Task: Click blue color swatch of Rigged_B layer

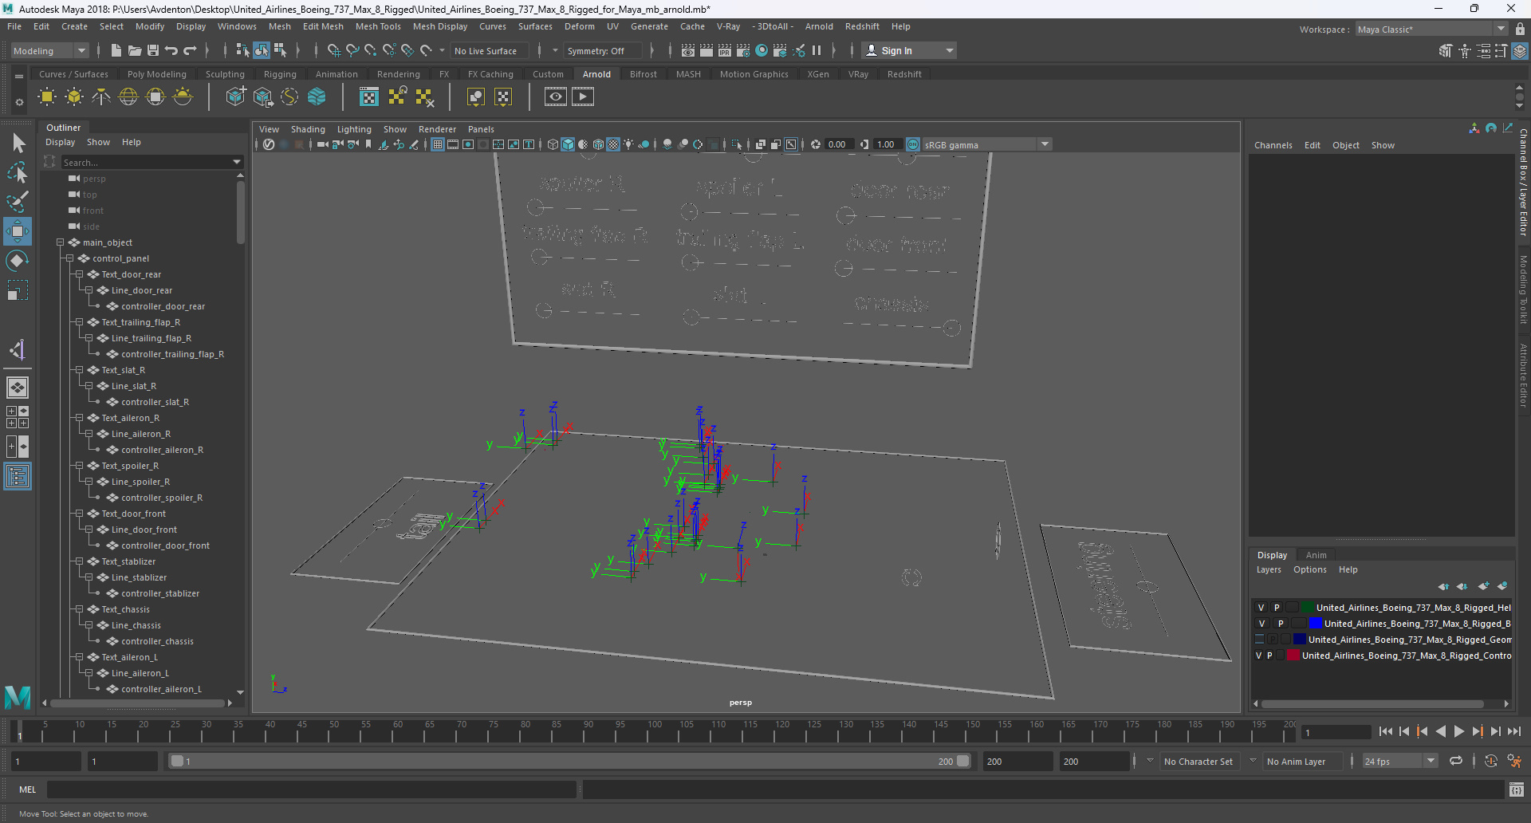Action: (1315, 624)
